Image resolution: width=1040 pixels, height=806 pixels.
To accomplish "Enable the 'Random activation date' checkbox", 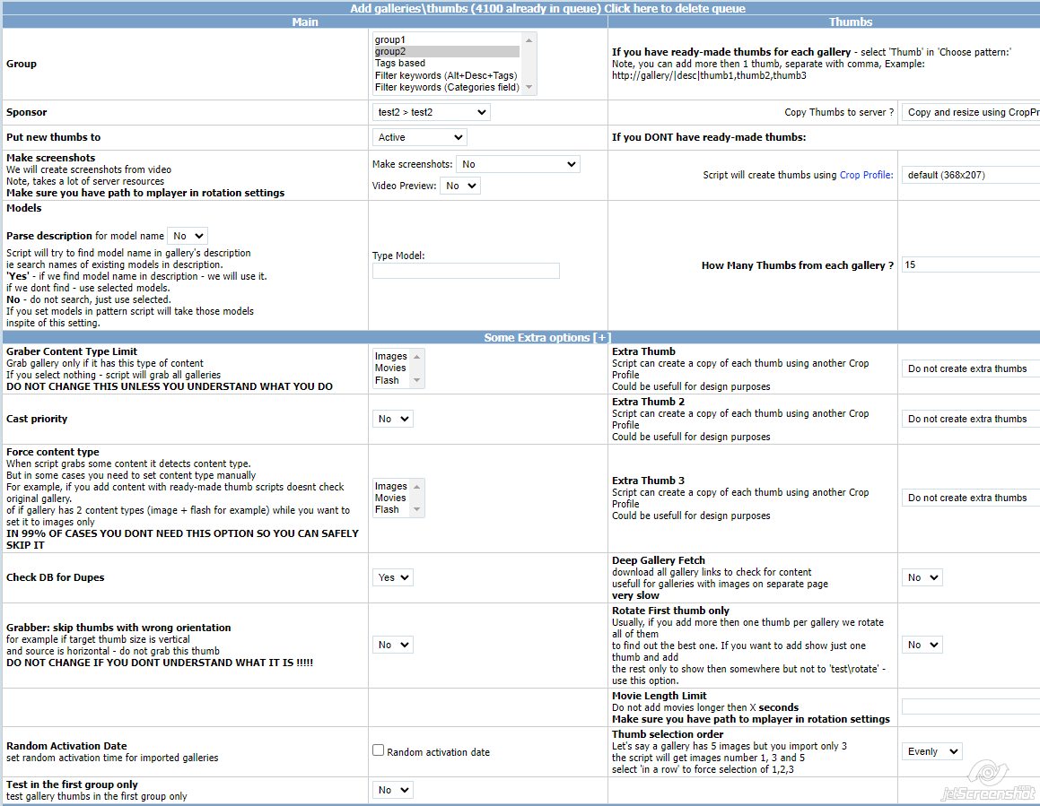I will [x=378, y=750].
